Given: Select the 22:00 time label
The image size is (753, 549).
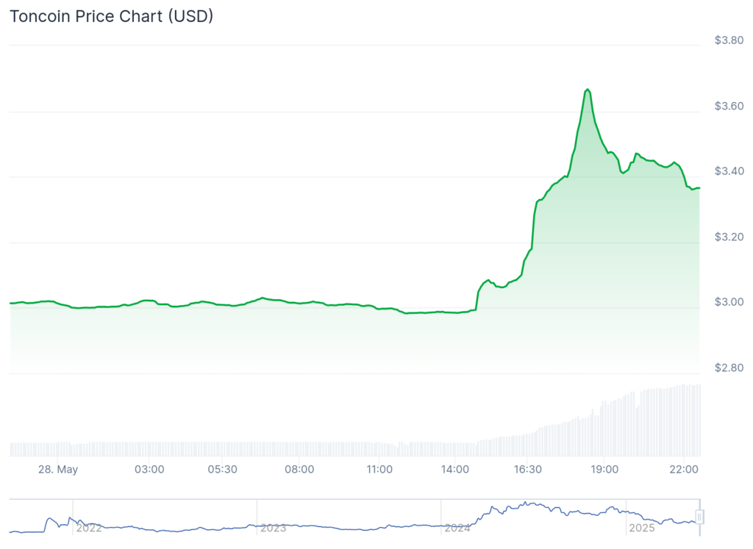Looking at the screenshot, I should tap(684, 468).
